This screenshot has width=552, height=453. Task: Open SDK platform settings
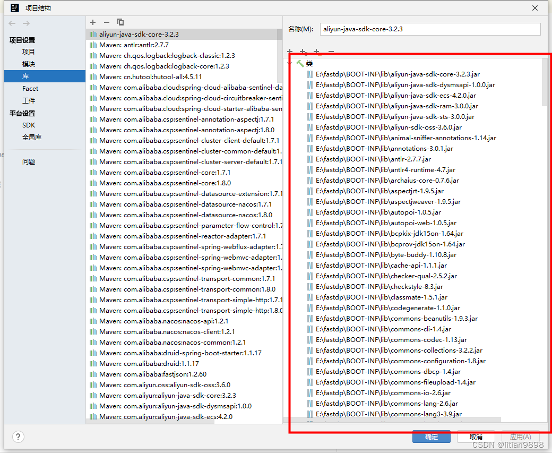point(29,125)
